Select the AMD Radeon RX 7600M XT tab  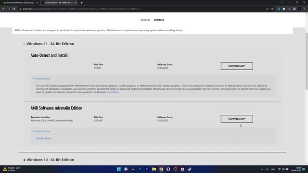(59, 3)
